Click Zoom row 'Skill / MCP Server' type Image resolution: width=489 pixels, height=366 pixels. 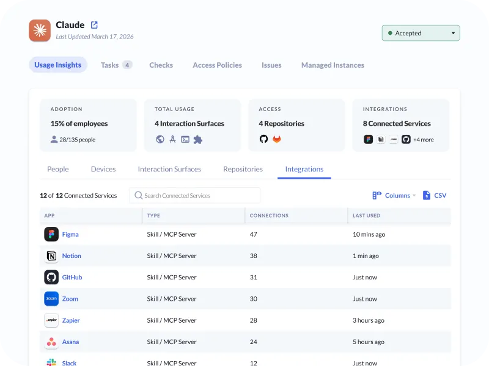172,299
